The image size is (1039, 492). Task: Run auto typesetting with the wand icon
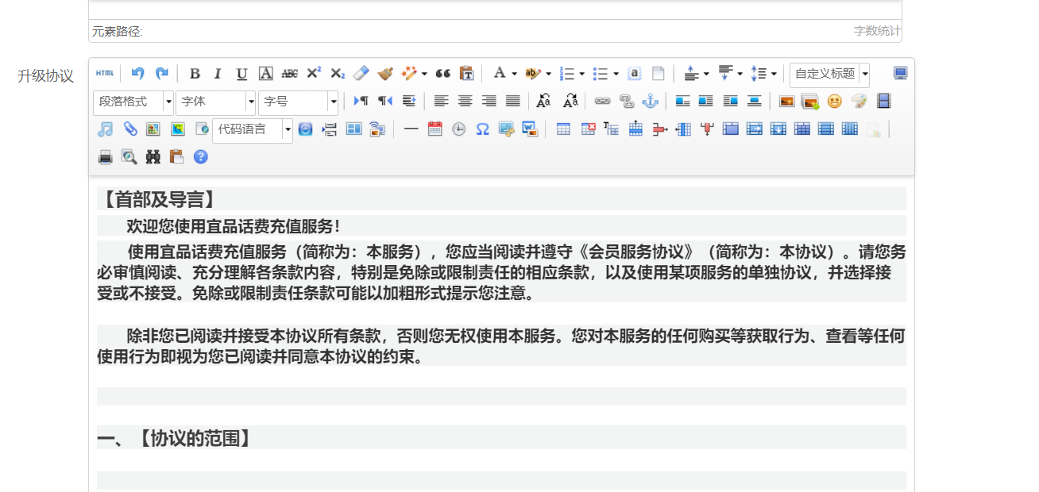pyautogui.click(x=409, y=74)
